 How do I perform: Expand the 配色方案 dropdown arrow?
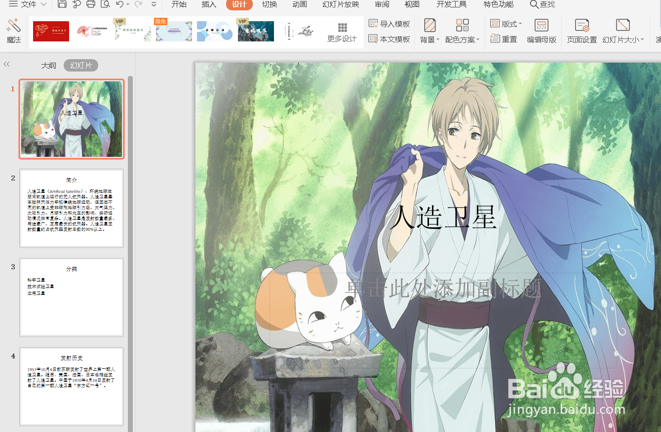click(478, 40)
